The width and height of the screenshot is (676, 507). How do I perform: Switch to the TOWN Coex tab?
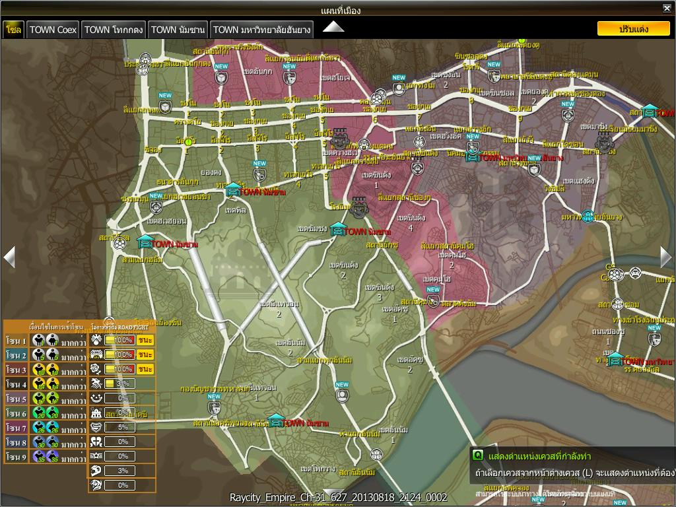tap(53, 30)
